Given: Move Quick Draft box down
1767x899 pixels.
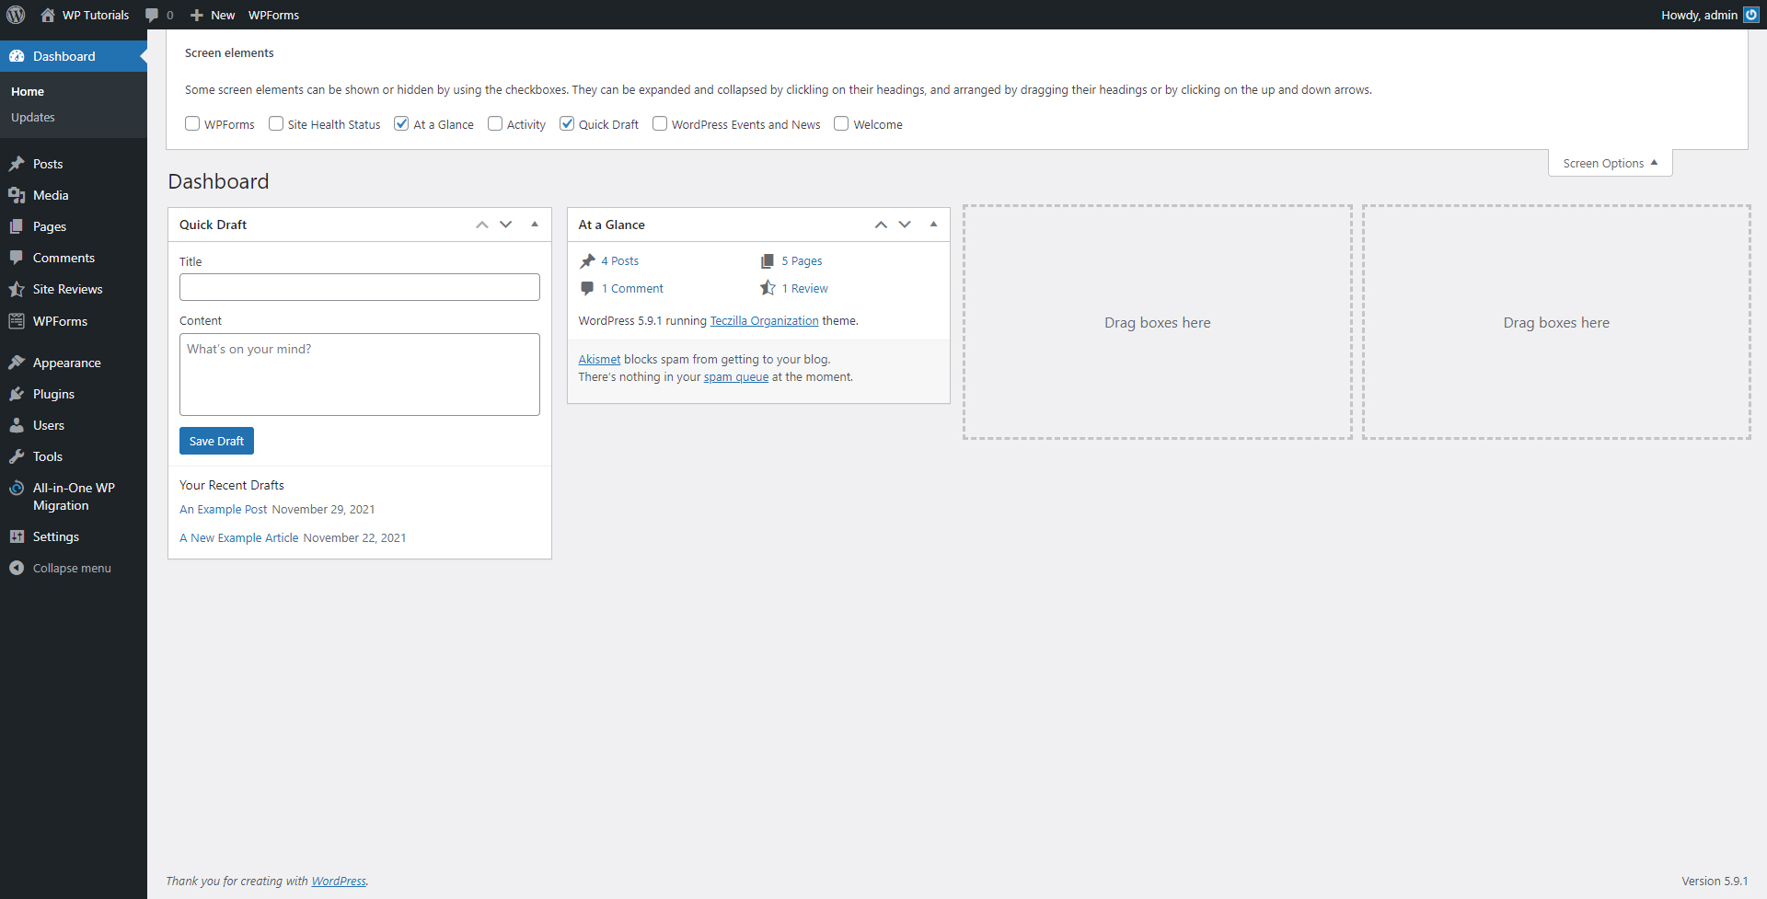Looking at the screenshot, I should pyautogui.click(x=506, y=225).
